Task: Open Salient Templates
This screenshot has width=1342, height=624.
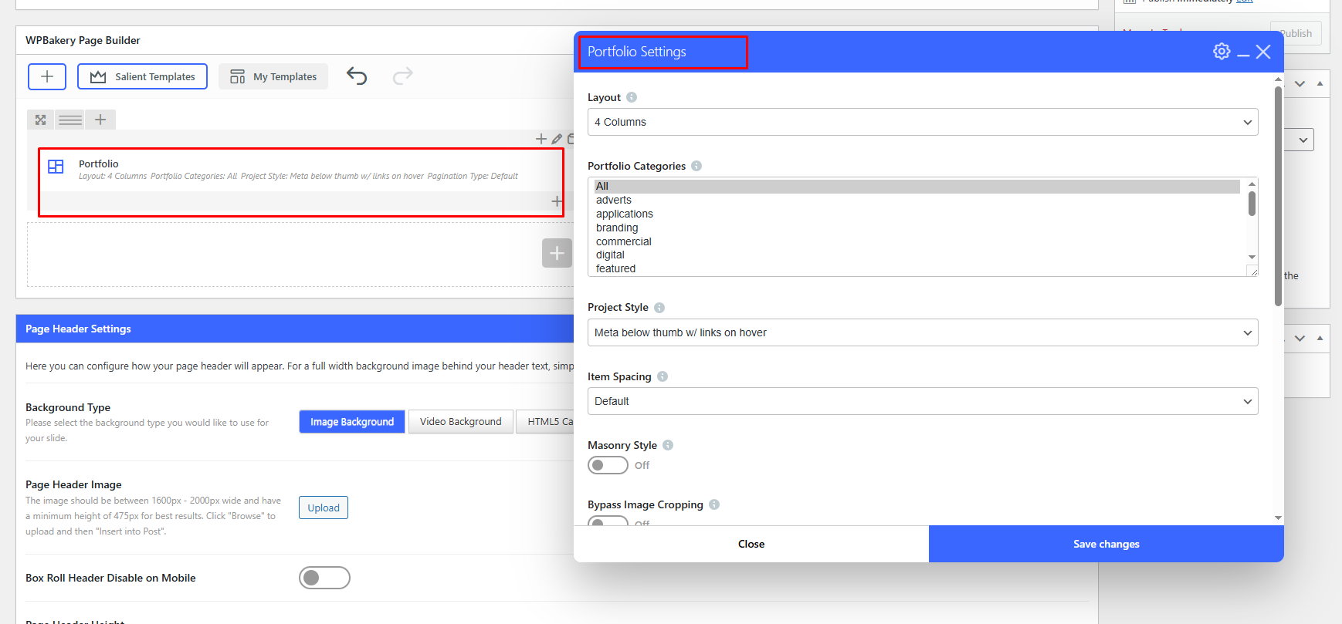Action: pyautogui.click(x=143, y=76)
